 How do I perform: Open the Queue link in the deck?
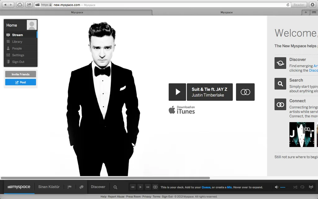[x=206, y=187]
